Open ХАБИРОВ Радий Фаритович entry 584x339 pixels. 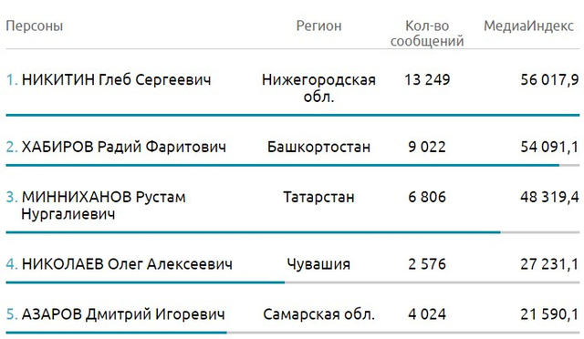pyautogui.click(x=124, y=147)
